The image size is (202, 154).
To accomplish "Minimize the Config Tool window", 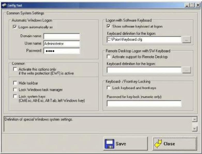I will coord(187,5).
